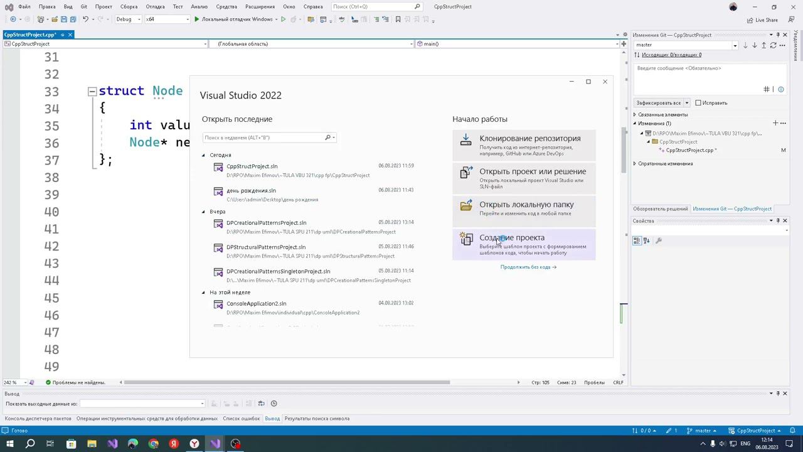This screenshot has width=803, height=452.
Task: Open the Chrome icon on the taskbar
Action: pyautogui.click(x=154, y=444)
